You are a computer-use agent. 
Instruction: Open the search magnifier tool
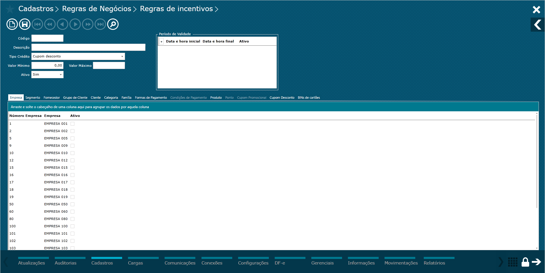point(113,24)
